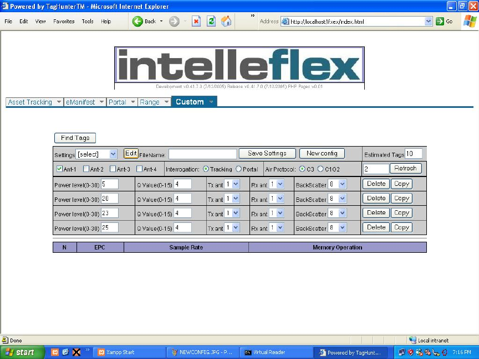Open the View menu

tap(40, 22)
